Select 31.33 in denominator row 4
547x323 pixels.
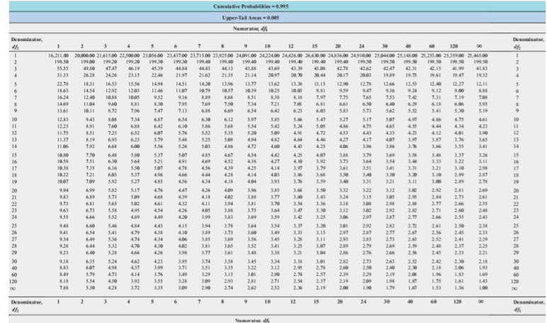62,75
